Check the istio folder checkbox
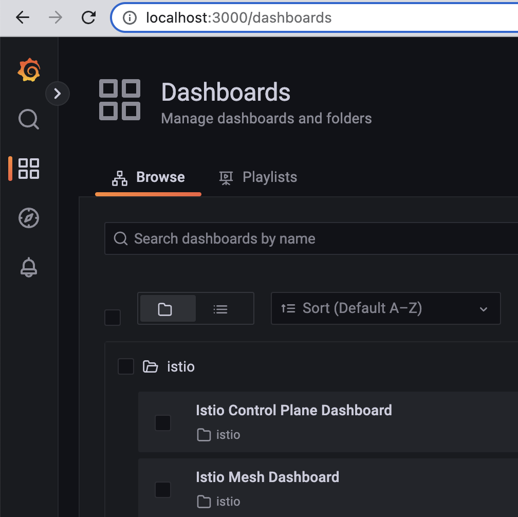Image resolution: width=518 pixels, height=517 pixels. pyautogui.click(x=126, y=366)
